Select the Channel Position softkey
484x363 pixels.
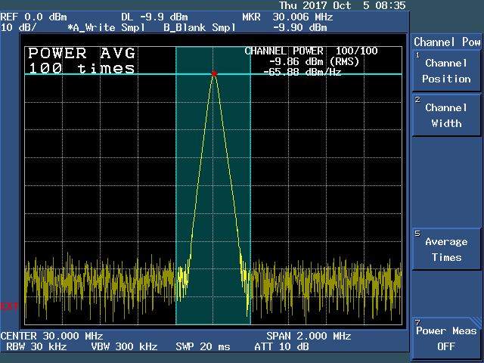click(446, 70)
